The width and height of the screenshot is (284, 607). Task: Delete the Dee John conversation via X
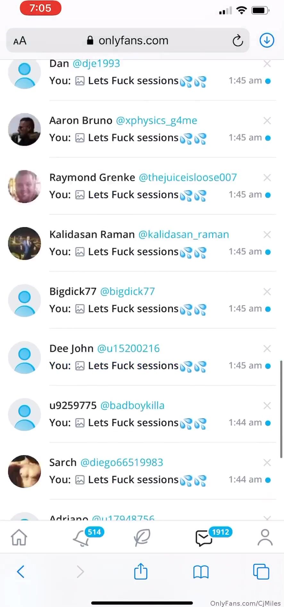pyautogui.click(x=267, y=349)
